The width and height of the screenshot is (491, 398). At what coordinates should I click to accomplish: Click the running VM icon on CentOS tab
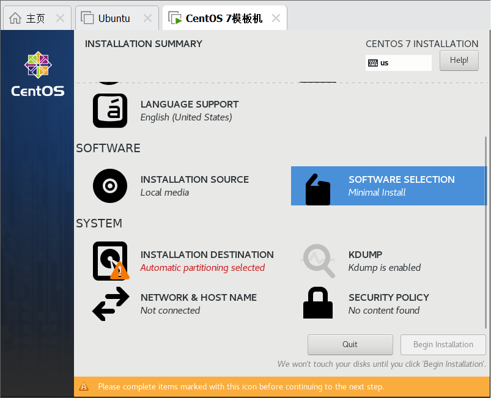point(175,18)
